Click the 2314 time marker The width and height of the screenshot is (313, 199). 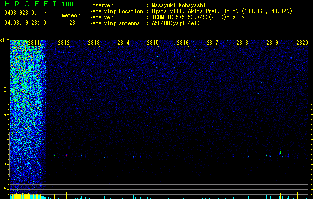tap(123, 43)
